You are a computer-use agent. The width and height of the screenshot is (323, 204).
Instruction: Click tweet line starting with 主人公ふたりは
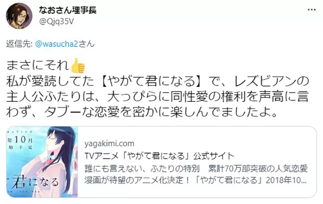tap(157, 97)
